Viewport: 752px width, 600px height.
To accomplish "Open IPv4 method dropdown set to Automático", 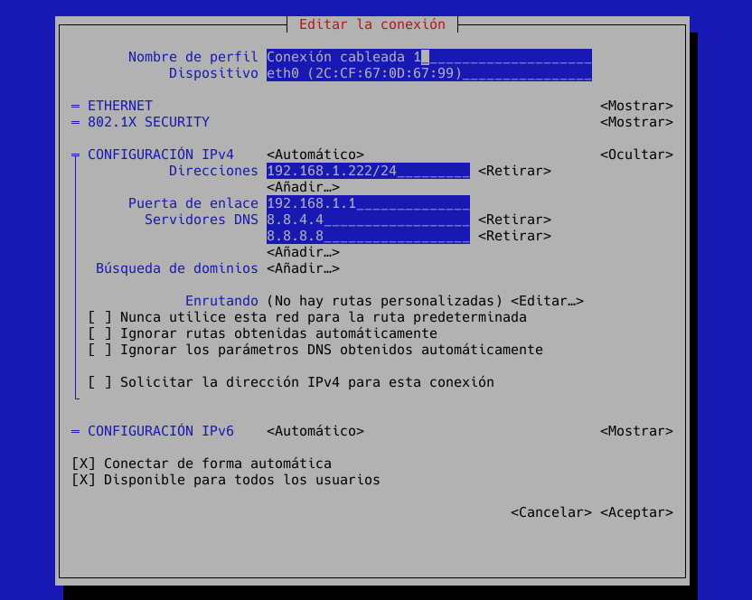I will coord(315,155).
